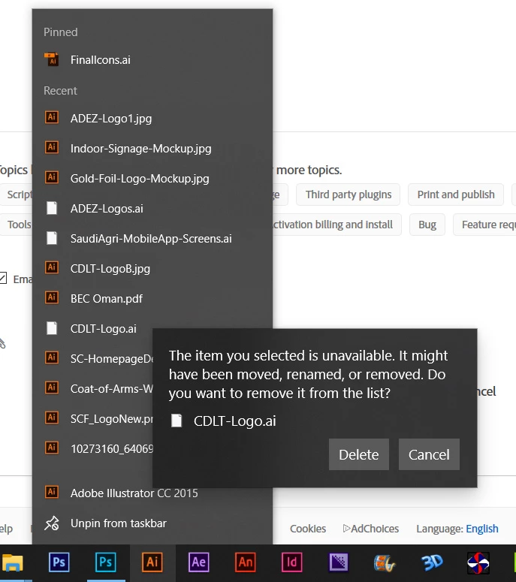Open recent file starting with SC-Homepage
The width and height of the screenshot is (516, 582).
coord(93,358)
